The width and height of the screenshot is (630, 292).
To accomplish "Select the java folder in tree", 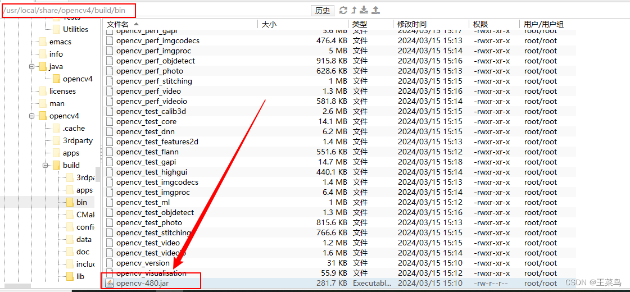I will coord(56,67).
